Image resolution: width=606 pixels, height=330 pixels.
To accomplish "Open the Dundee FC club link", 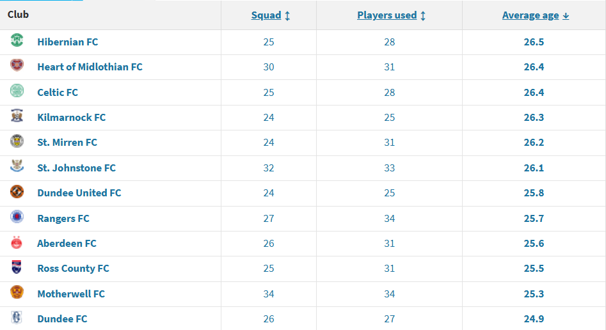I will click(62, 318).
